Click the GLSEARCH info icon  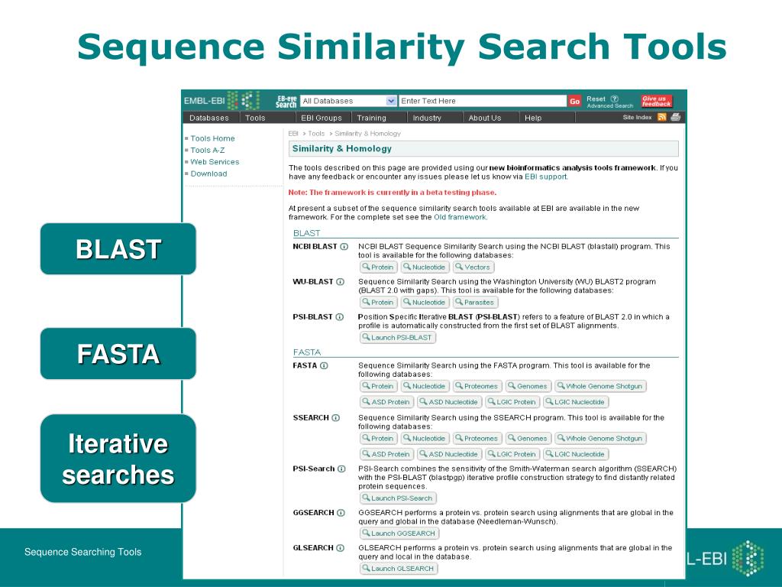pyautogui.click(x=340, y=547)
